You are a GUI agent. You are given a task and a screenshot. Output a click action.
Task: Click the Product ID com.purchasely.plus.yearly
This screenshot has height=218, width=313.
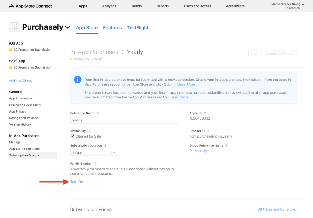pyautogui.click(x=211, y=136)
